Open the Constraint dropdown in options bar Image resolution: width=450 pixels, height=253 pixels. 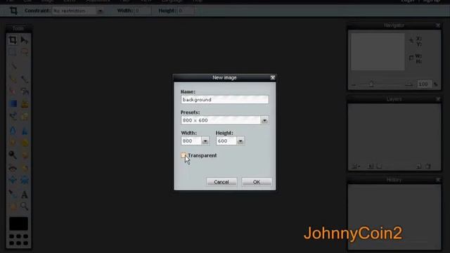pyautogui.click(x=78, y=11)
